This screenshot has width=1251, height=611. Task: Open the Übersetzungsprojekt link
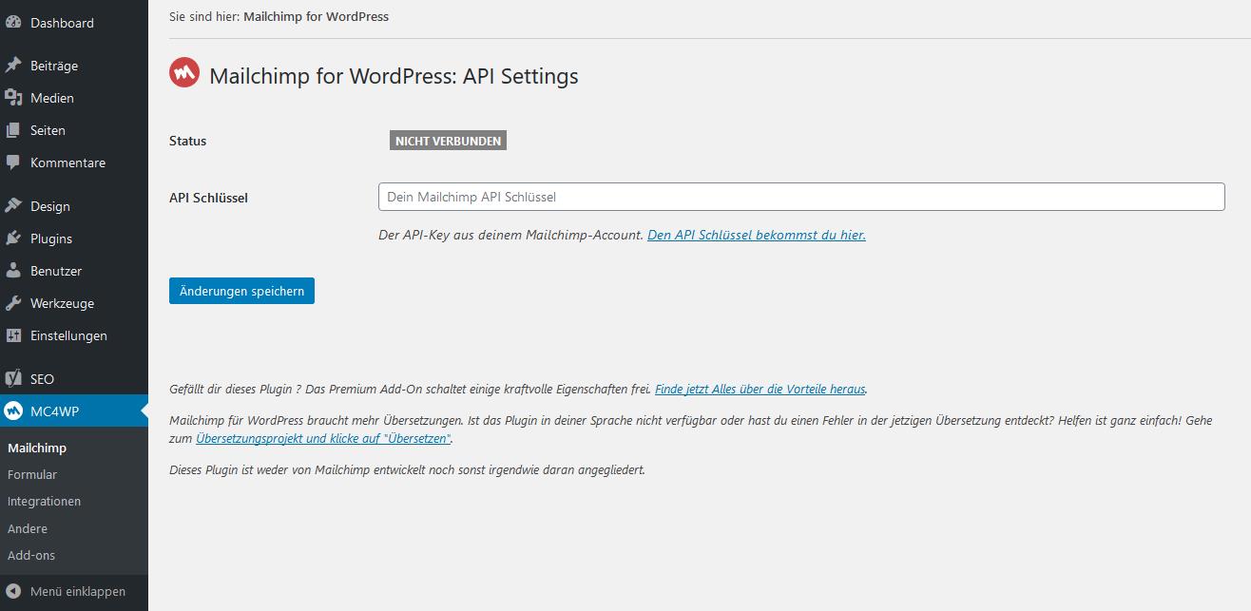click(323, 439)
